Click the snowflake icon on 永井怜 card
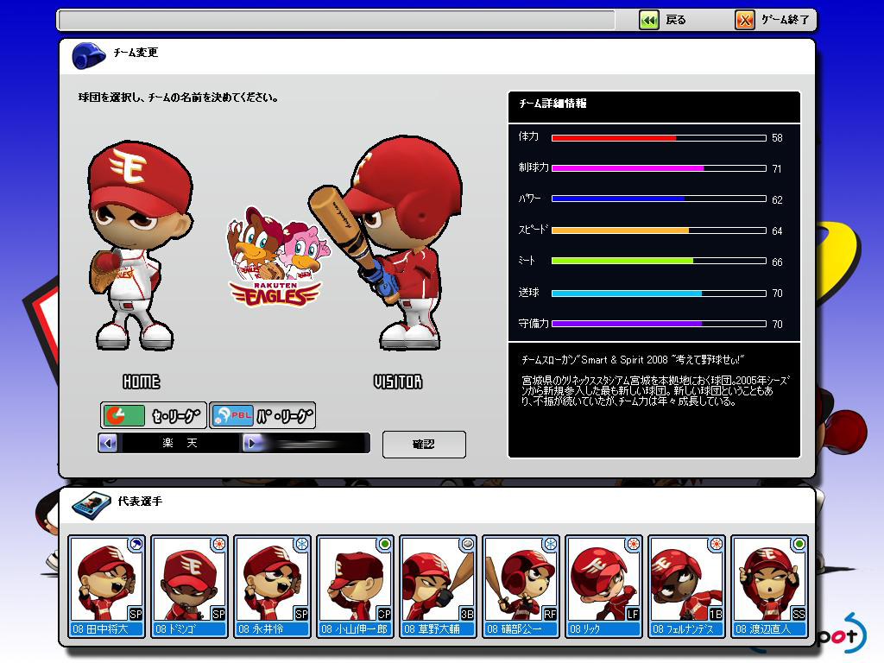 pyautogui.click(x=301, y=545)
